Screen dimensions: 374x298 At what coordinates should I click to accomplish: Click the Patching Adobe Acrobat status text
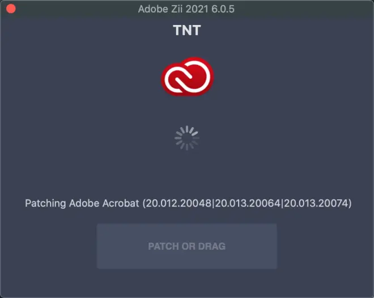(x=188, y=203)
